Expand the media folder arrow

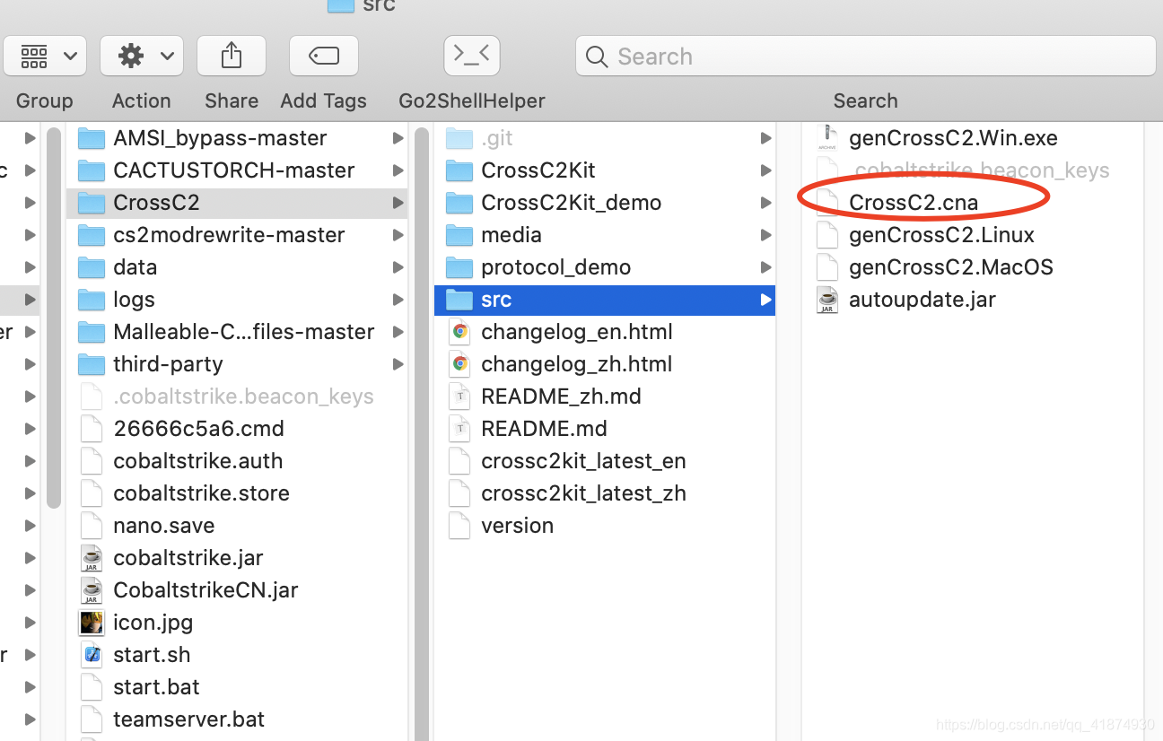765,235
